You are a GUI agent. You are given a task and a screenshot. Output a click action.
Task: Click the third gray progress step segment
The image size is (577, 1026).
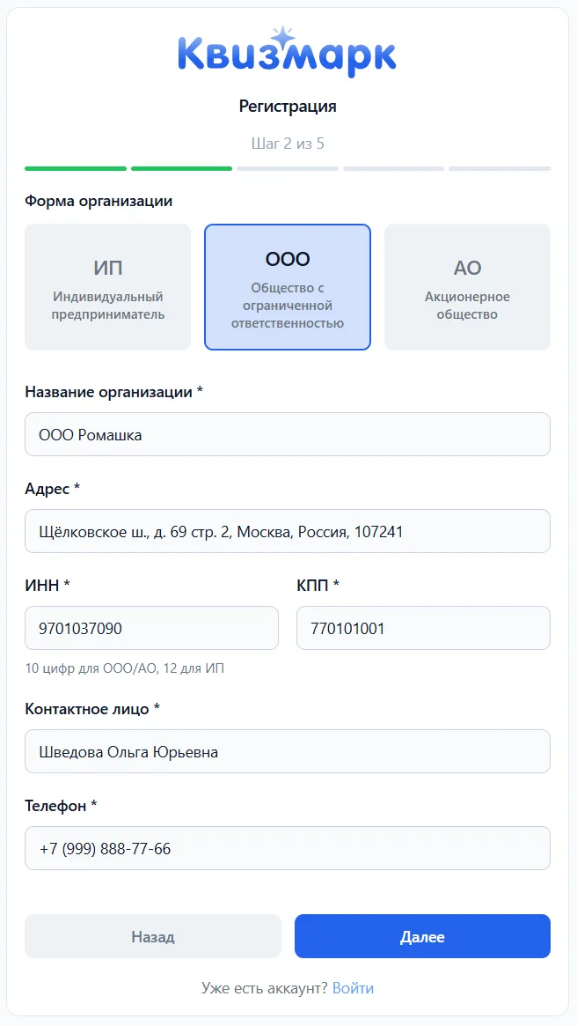point(288,169)
